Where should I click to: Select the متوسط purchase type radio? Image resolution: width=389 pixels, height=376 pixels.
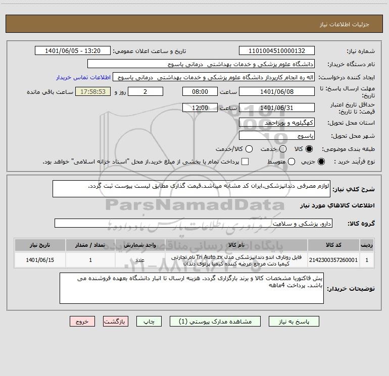(x=291, y=162)
